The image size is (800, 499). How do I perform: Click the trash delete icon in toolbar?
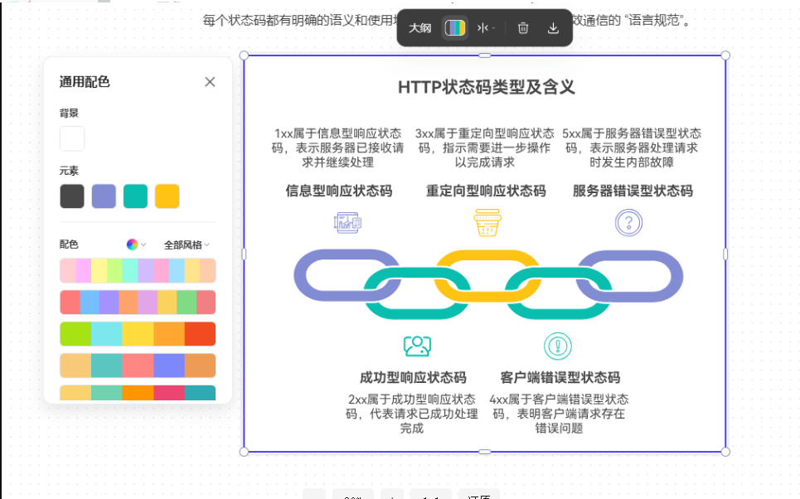tap(523, 28)
